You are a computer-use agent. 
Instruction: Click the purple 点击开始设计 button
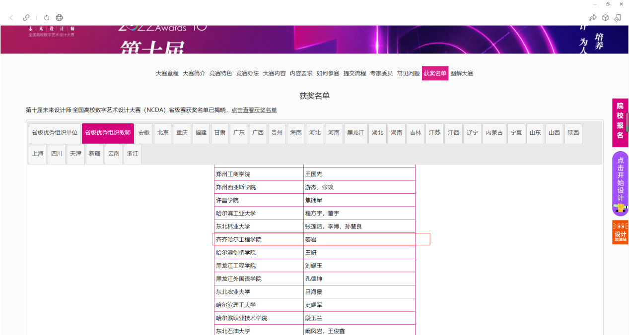click(x=620, y=183)
